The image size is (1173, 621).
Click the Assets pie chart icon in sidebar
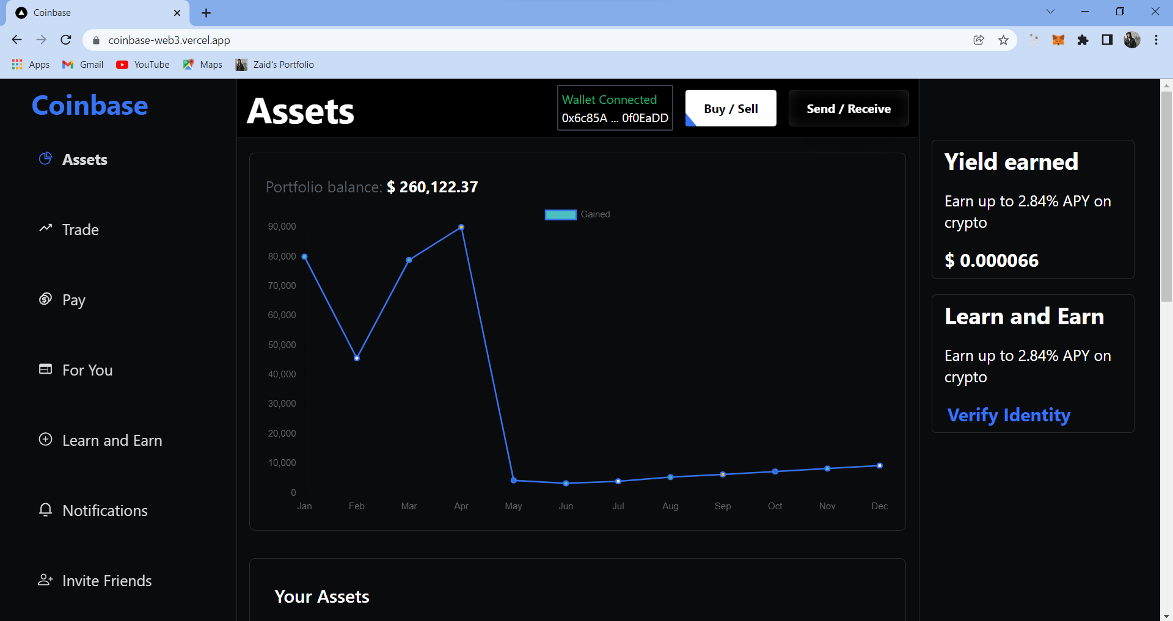(x=45, y=159)
